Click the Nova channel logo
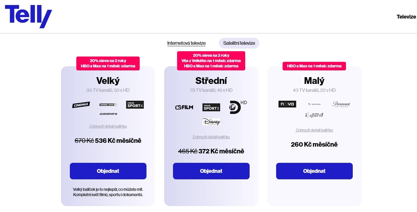417x212 pixels. click(287, 104)
